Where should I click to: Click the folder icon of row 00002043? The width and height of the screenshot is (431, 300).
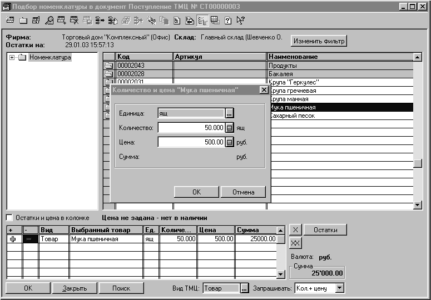coord(109,66)
